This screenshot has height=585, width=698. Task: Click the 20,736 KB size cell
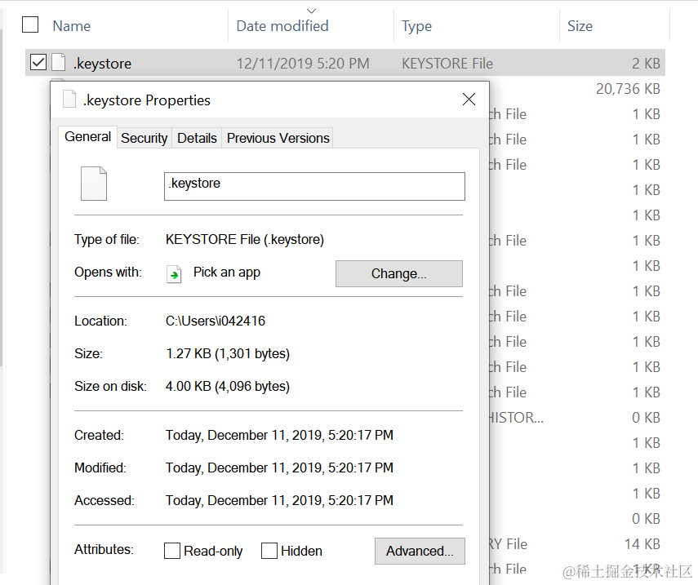click(x=628, y=89)
